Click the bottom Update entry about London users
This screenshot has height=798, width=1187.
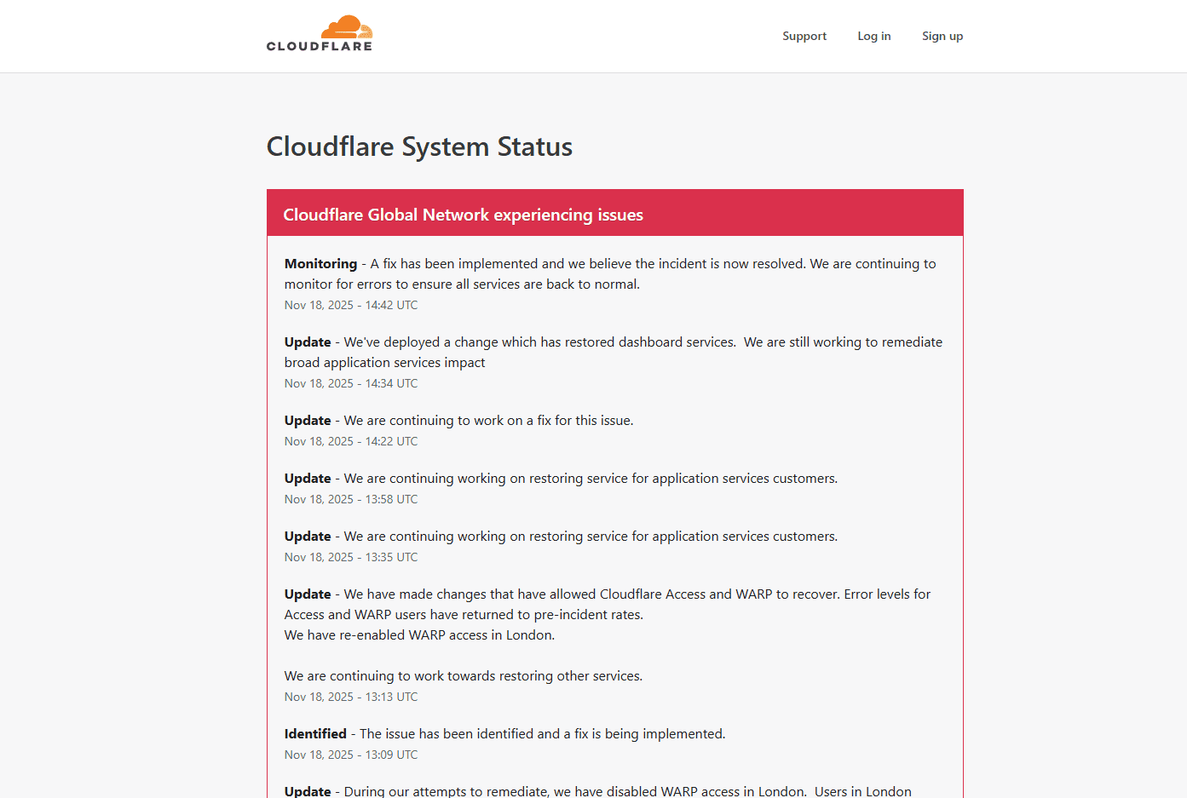tap(596, 790)
